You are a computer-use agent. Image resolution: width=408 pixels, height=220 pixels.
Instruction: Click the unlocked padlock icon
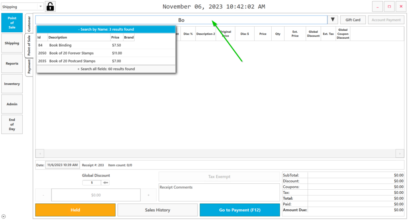click(50, 6)
